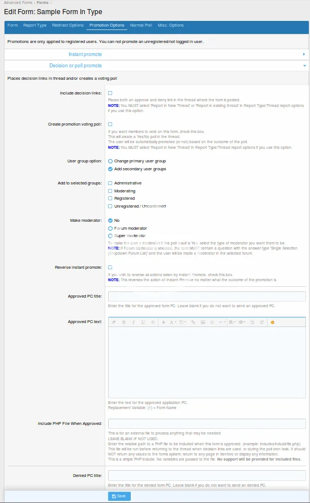Choose Forum moderator radio option

(110, 229)
